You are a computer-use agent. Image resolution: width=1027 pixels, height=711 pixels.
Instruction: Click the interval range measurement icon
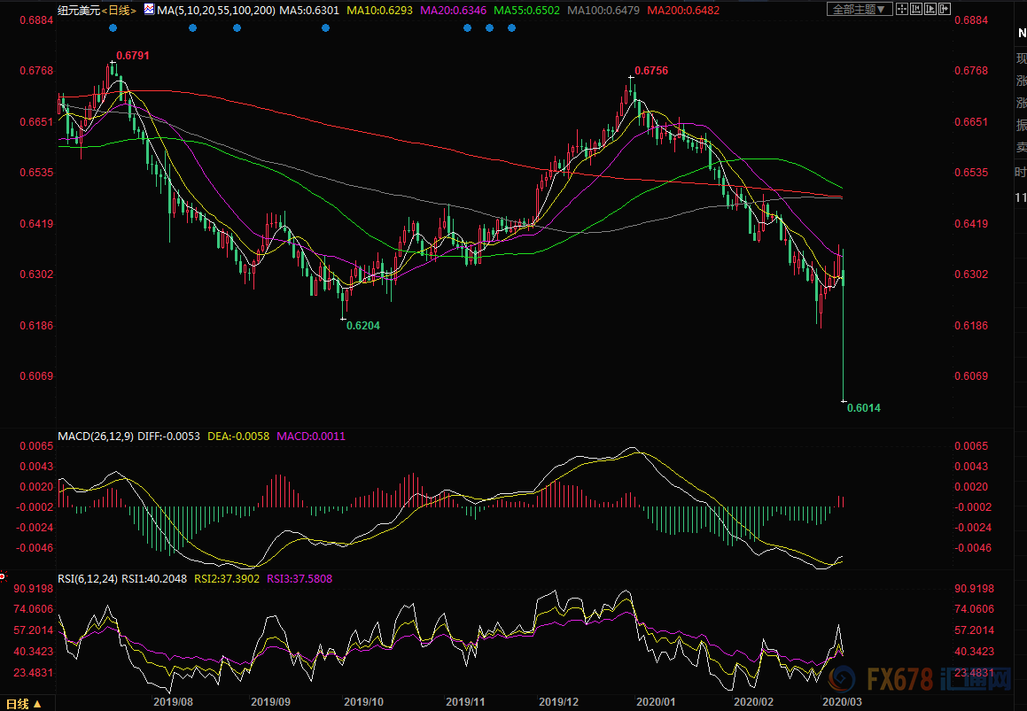tap(916, 9)
